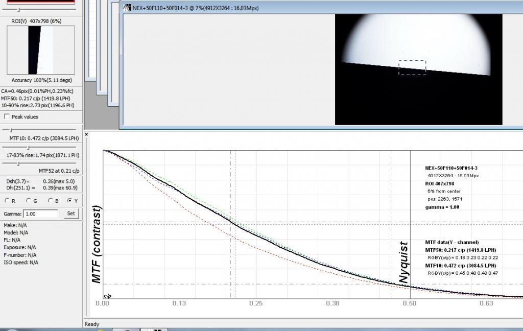Image resolution: width=523 pixels, height=331 pixels.
Task: Enable the Peak values checkbox
Action: click(x=6, y=117)
